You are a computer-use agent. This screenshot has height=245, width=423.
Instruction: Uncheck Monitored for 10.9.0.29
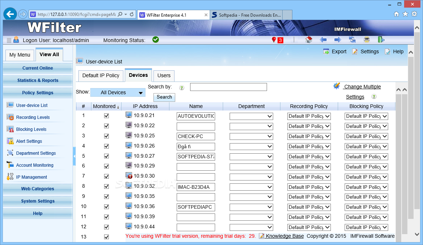click(107, 166)
